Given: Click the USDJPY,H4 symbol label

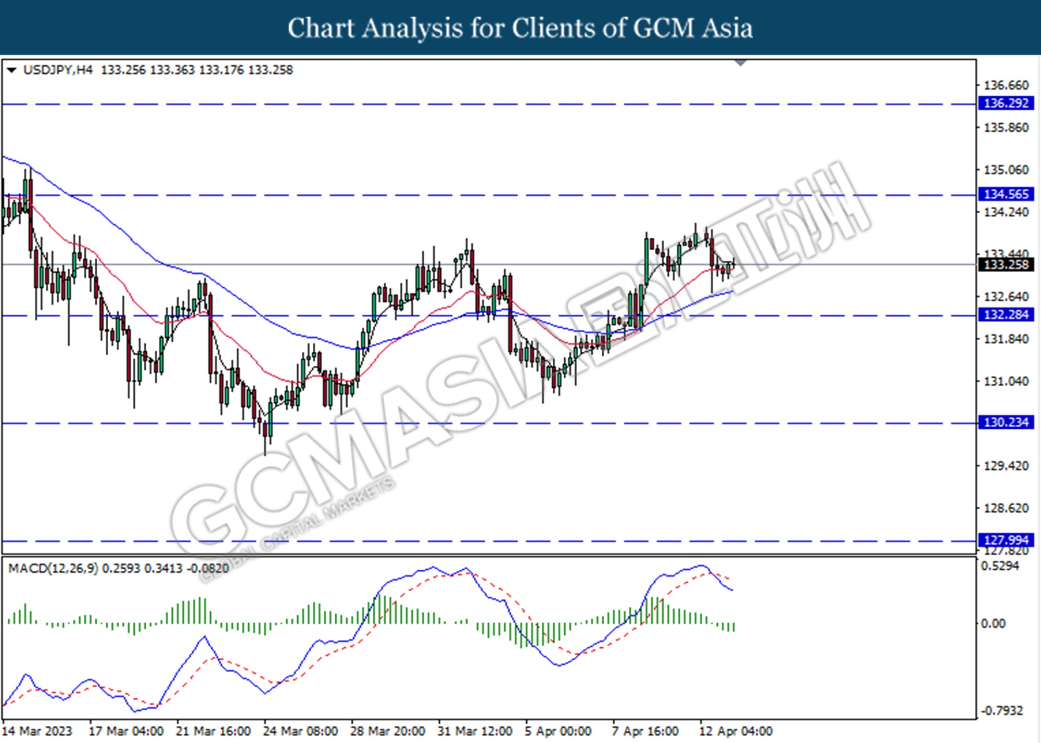Looking at the screenshot, I should [58, 70].
